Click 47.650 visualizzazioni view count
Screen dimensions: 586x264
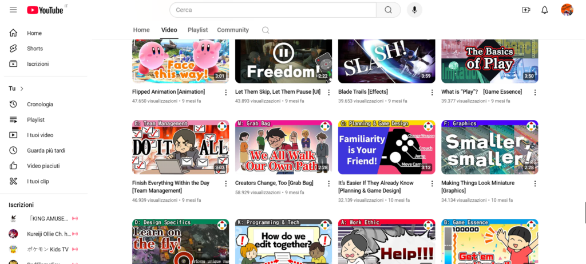point(155,101)
